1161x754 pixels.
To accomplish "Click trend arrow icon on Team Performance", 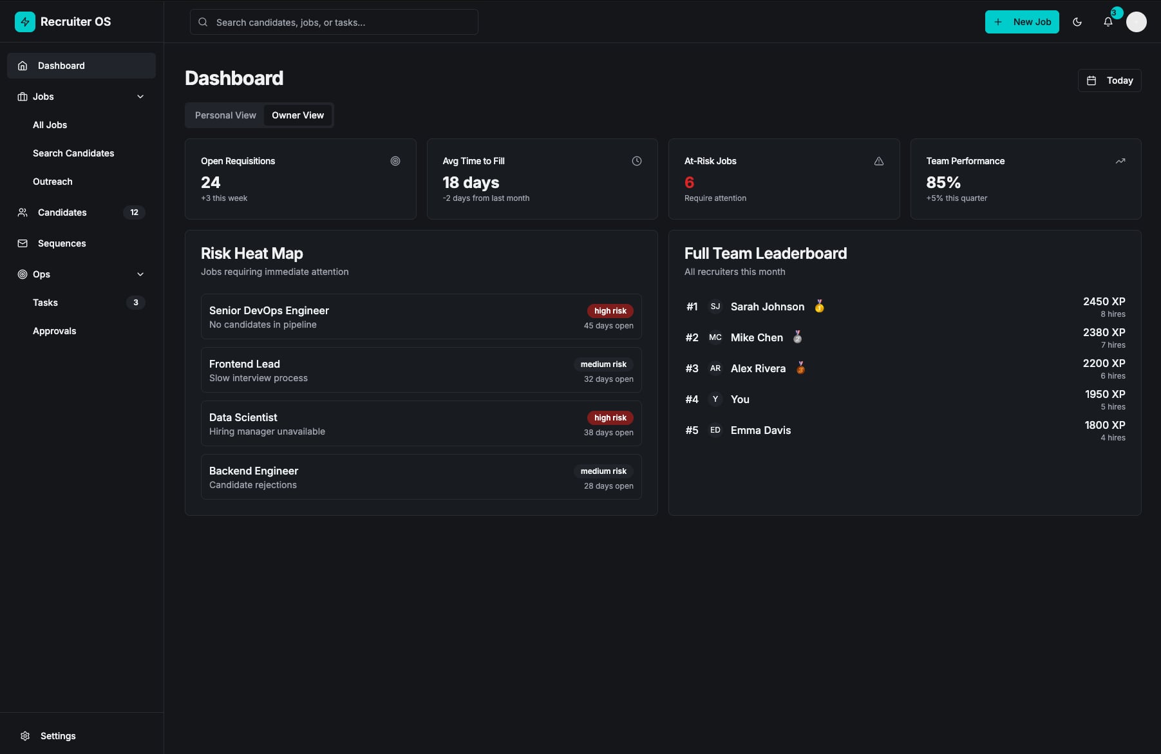I will (1120, 161).
